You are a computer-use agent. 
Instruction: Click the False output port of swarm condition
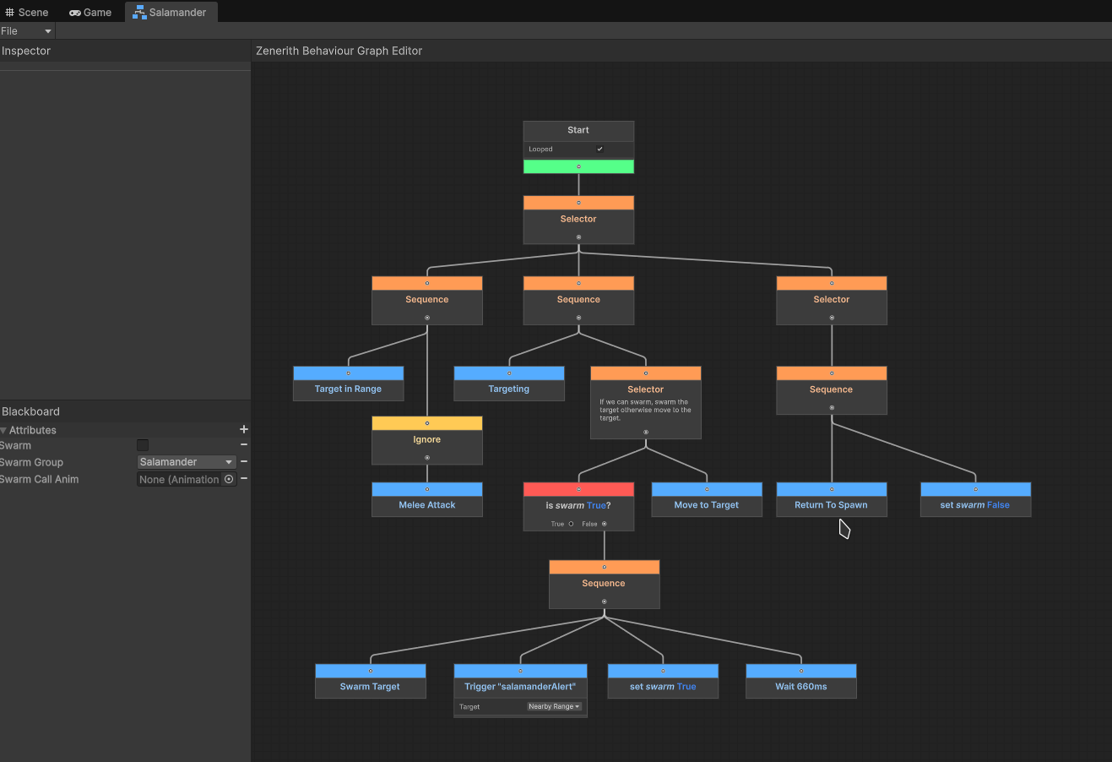click(605, 524)
